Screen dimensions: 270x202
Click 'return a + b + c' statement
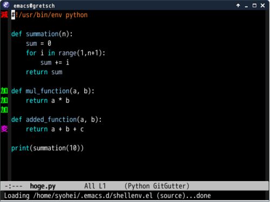point(55,129)
